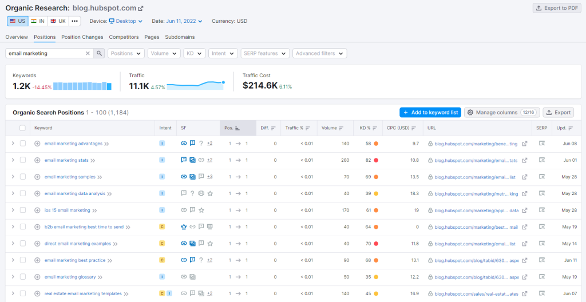This screenshot has height=302, width=586.
Task: Select the UK country database
Action: (x=58, y=21)
